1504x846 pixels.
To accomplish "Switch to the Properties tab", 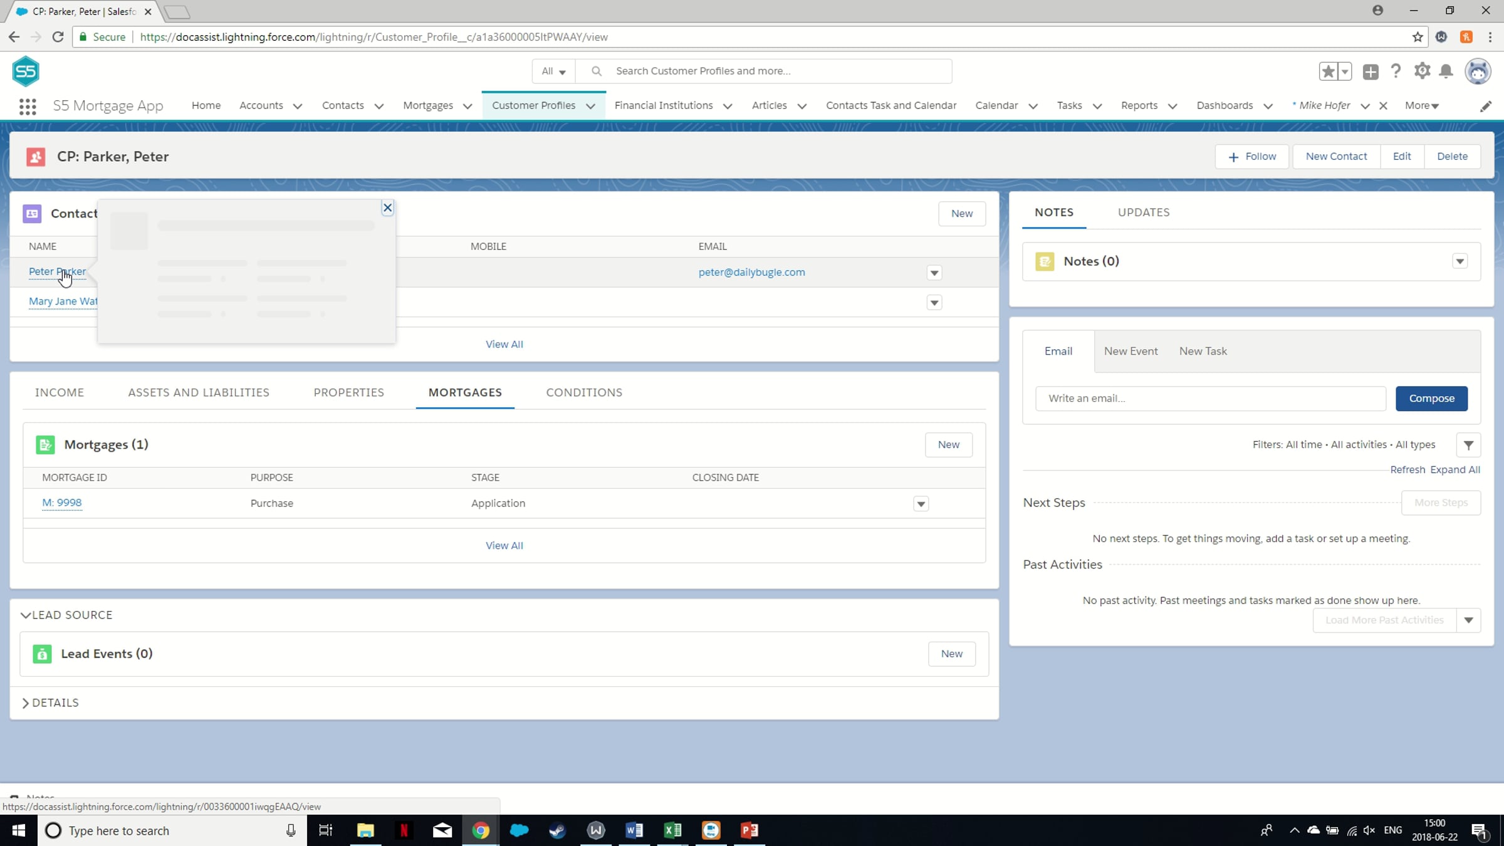I will (x=348, y=392).
